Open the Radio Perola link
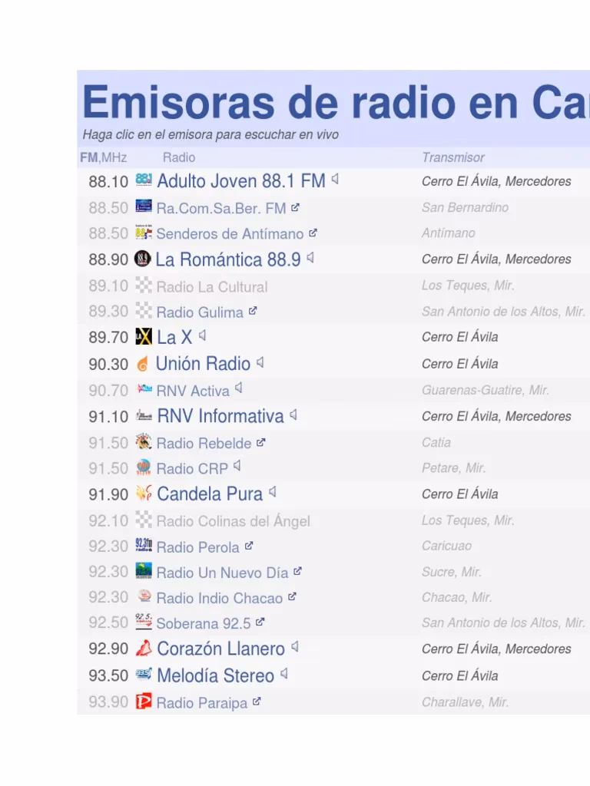The image size is (590, 786). click(x=197, y=547)
